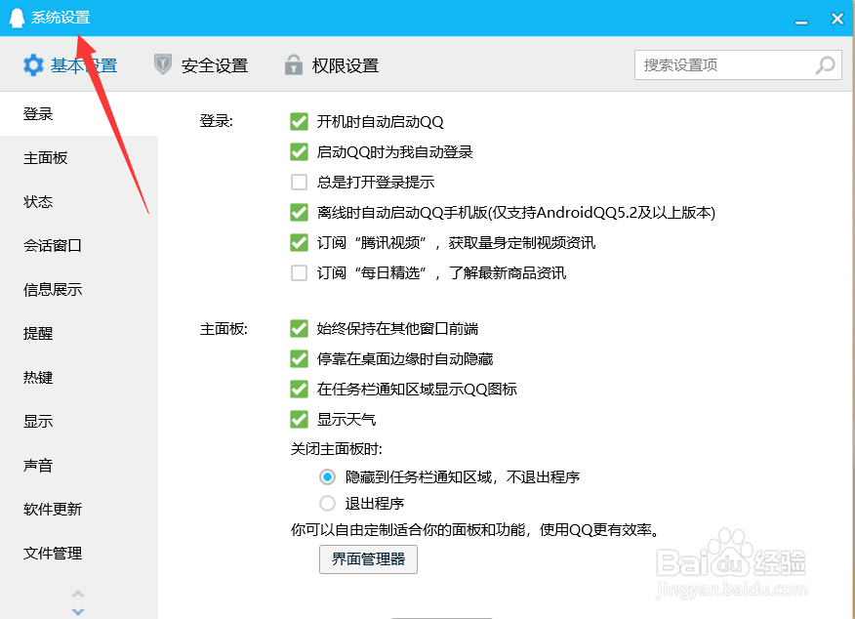The width and height of the screenshot is (855, 619).
Task: Open 会话窗口 settings in sidebar
Action: (79, 246)
